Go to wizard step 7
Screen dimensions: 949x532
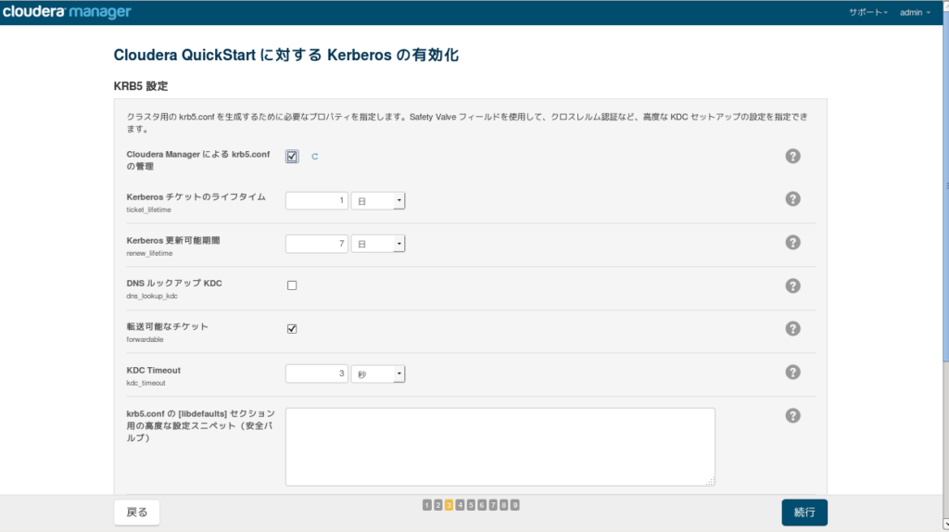pyautogui.click(x=493, y=505)
